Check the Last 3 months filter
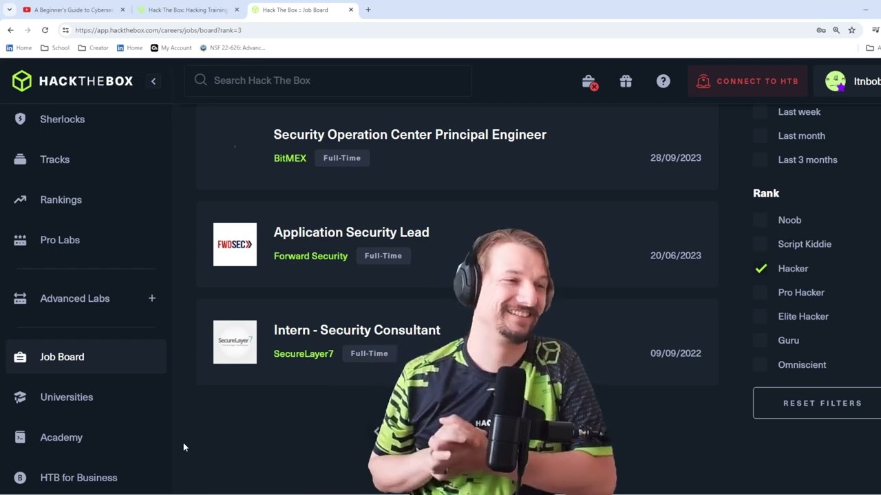 760,159
